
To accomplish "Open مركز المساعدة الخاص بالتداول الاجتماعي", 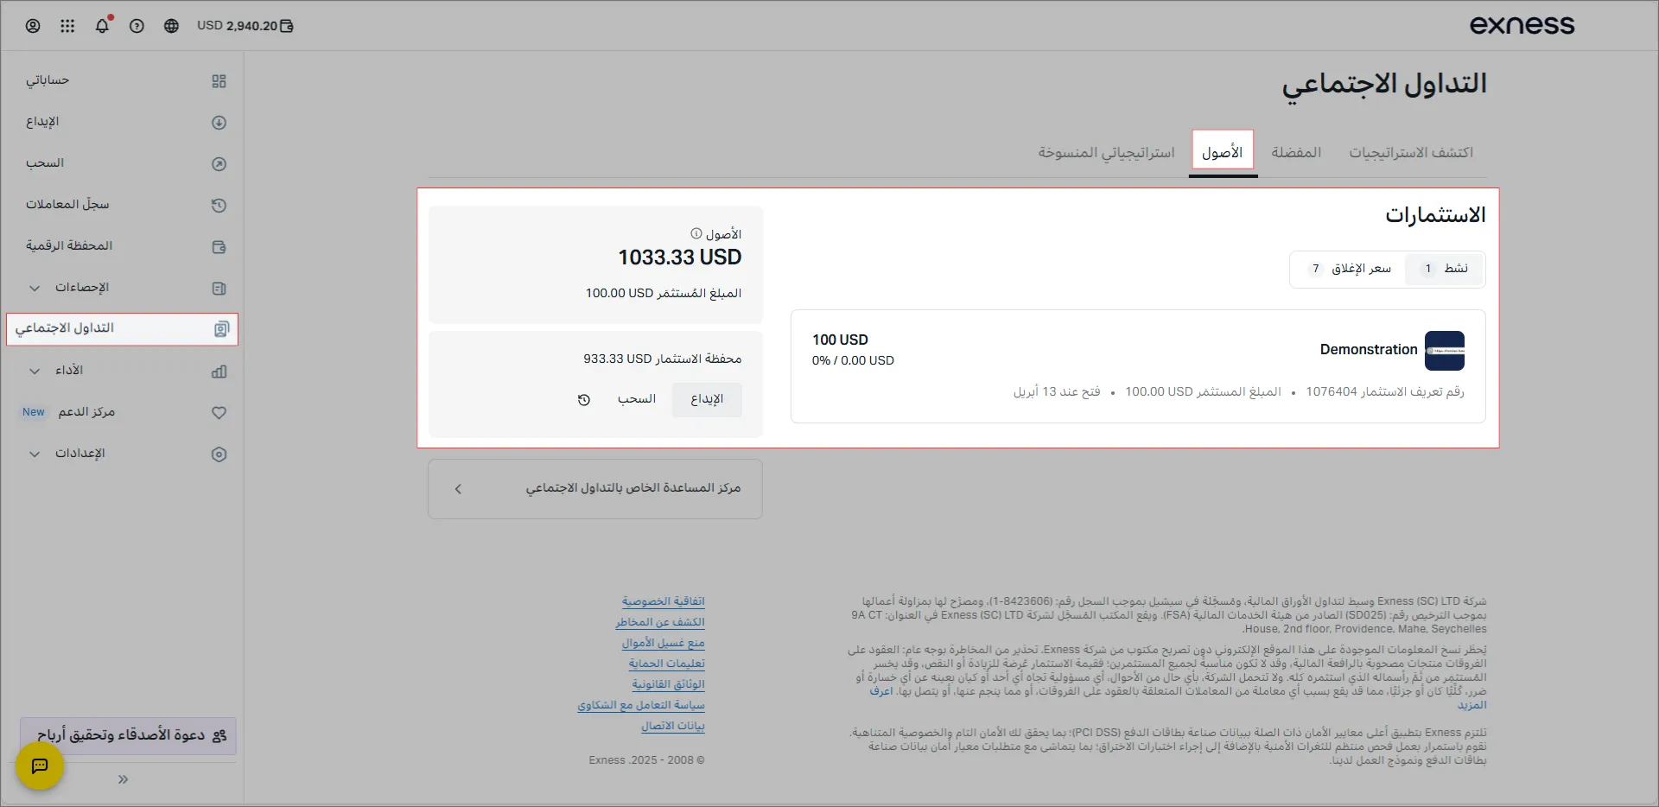I will 595,489.
